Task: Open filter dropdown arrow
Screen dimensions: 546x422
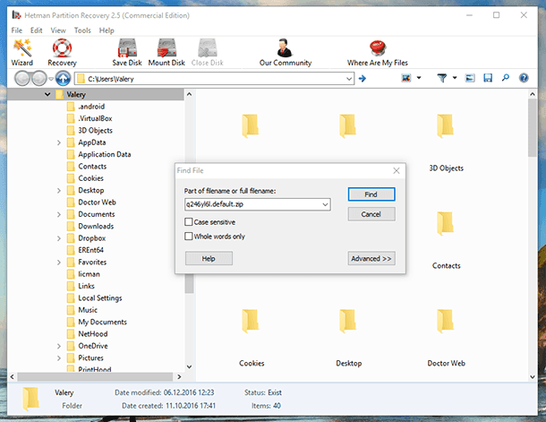Action: [455, 78]
